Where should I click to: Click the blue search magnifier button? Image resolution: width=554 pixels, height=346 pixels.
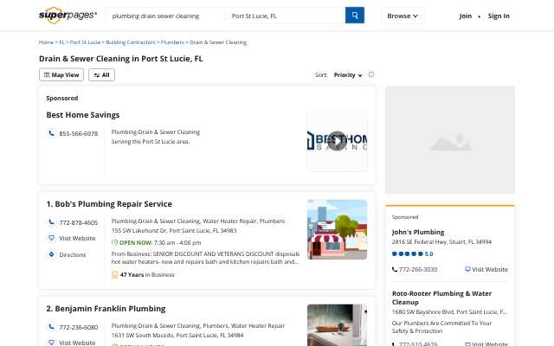point(354,16)
